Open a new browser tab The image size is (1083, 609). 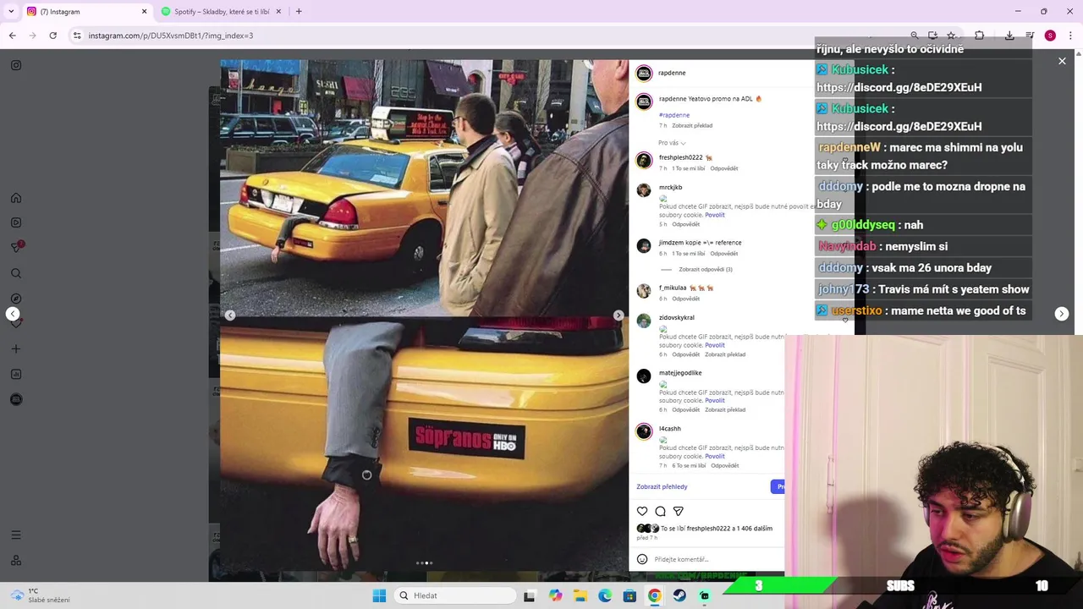pos(299,12)
